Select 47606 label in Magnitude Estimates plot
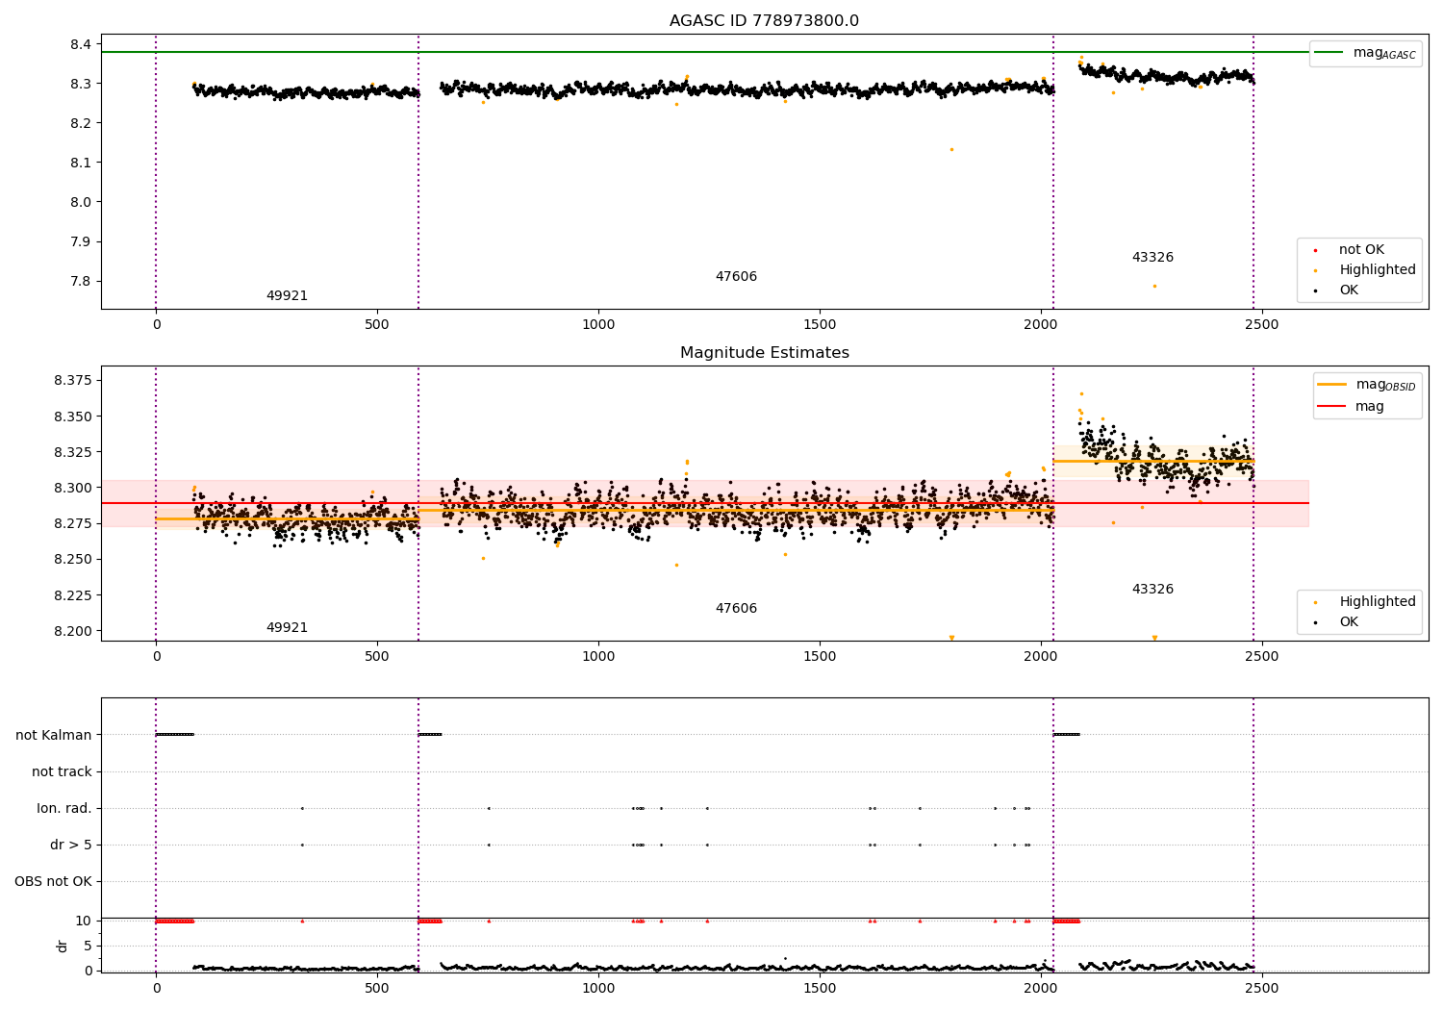Viewport: 1443px width, 1010px height. (x=736, y=609)
